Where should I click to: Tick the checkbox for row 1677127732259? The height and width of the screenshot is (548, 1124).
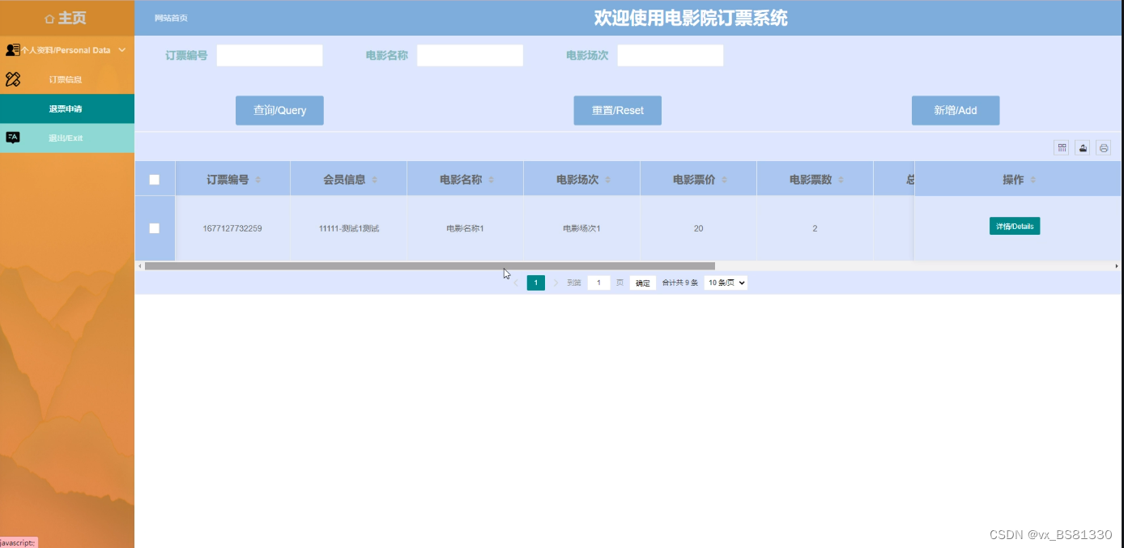click(155, 228)
